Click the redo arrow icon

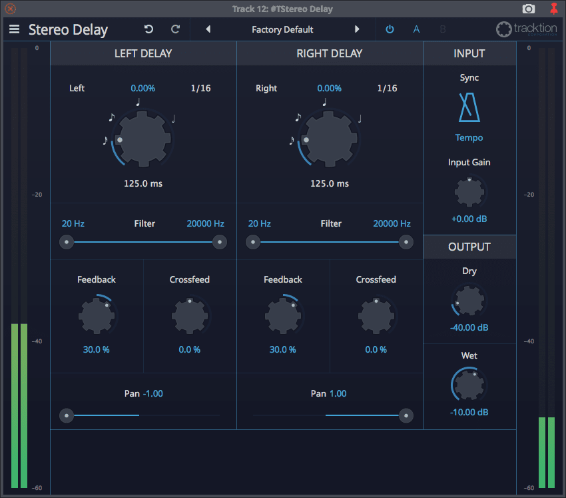176,29
